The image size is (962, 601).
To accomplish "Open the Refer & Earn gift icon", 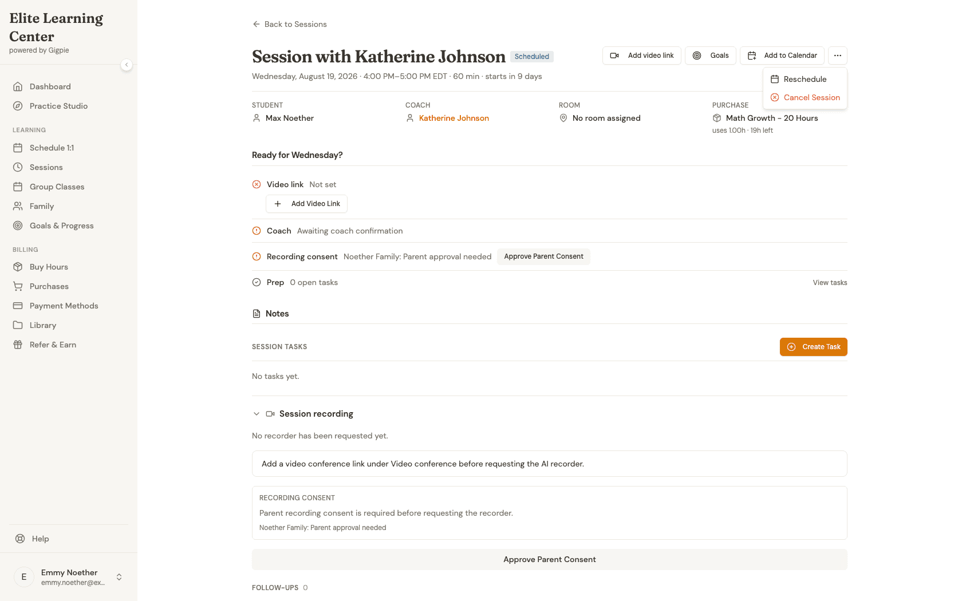I will (18, 345).
